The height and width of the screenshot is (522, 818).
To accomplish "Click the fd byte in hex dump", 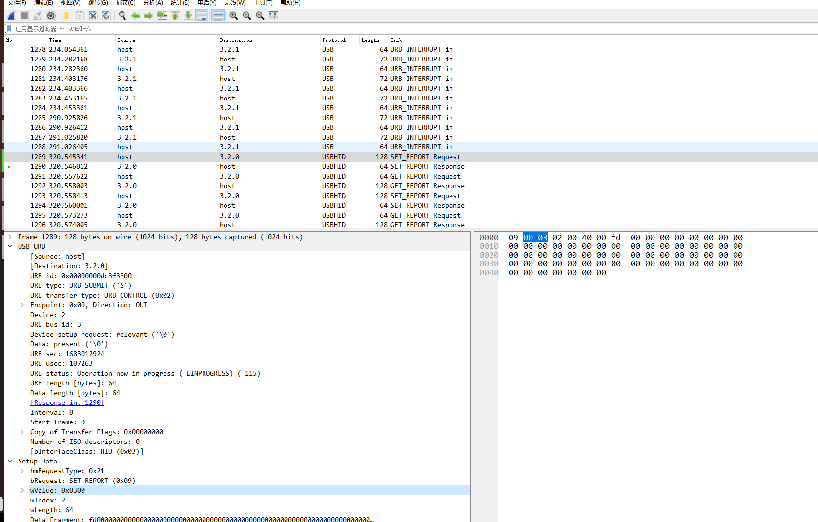I will tap(616, 238).
